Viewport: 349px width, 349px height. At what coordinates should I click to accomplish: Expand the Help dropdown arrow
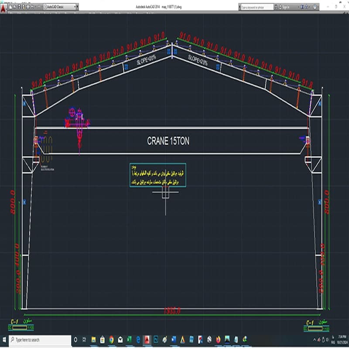pos(318,7)
